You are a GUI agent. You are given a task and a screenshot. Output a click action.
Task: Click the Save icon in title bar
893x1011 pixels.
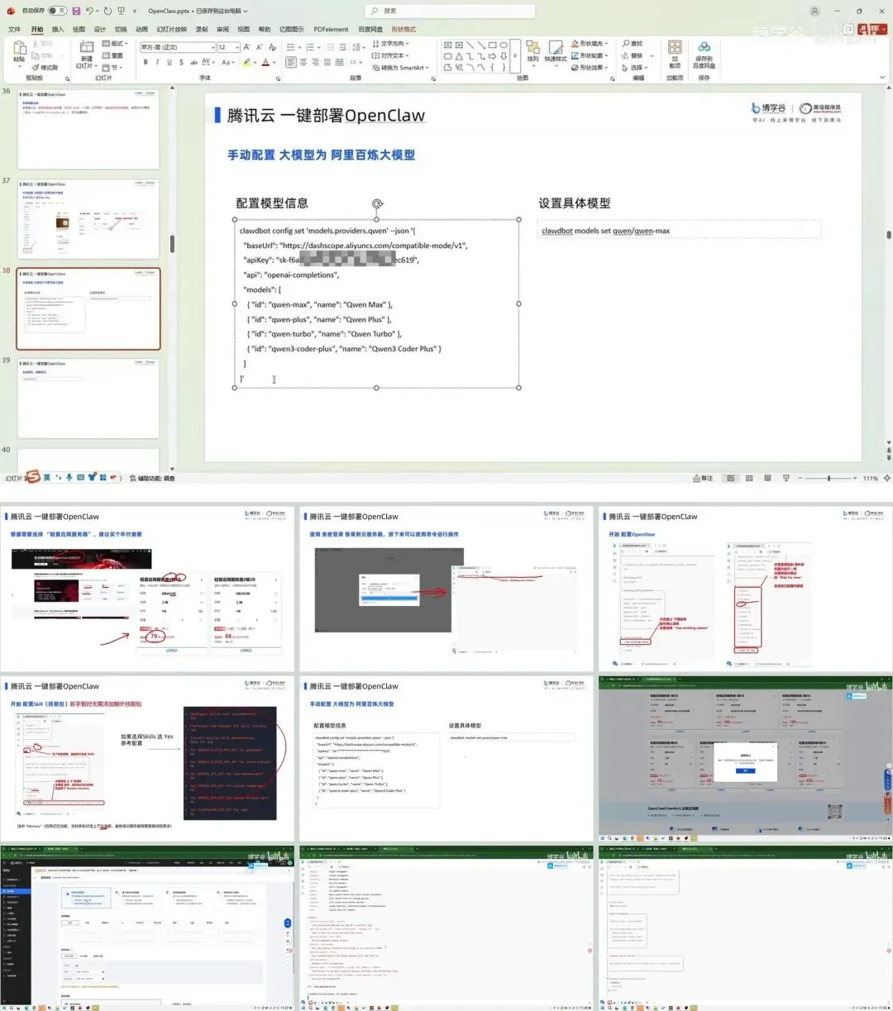76,11
